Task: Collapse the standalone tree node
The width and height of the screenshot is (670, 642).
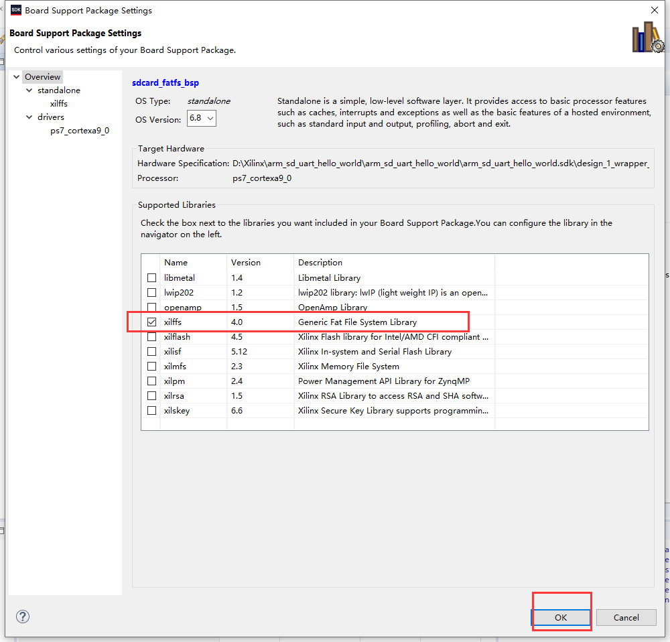Action: click(x=29, y=90)
